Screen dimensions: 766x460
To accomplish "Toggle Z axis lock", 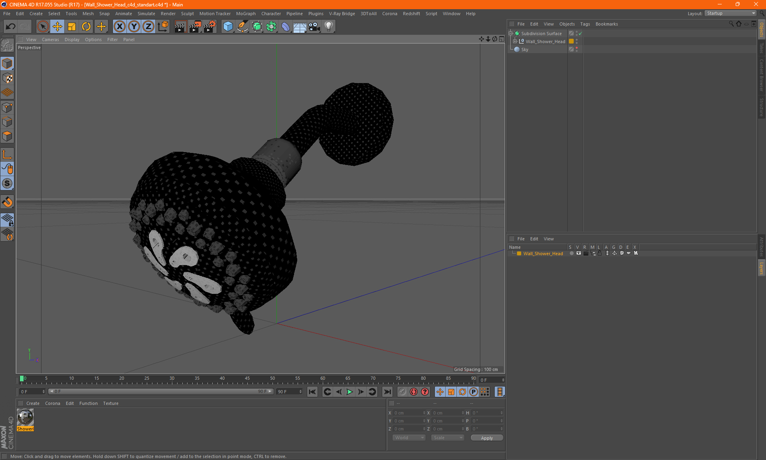I will pyautogui.click(x=148, y=26).
